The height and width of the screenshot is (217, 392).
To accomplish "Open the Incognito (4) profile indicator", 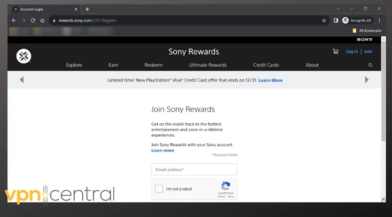I will (357, 20).
